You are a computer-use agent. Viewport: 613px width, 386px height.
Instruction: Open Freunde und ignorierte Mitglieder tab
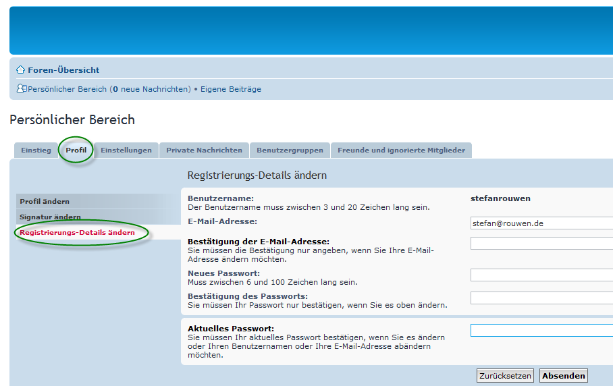tap(401, 150)
